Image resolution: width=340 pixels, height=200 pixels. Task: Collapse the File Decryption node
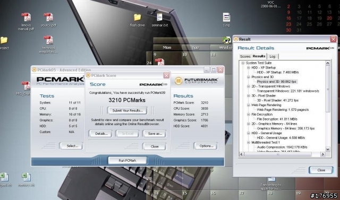(249, 115)
